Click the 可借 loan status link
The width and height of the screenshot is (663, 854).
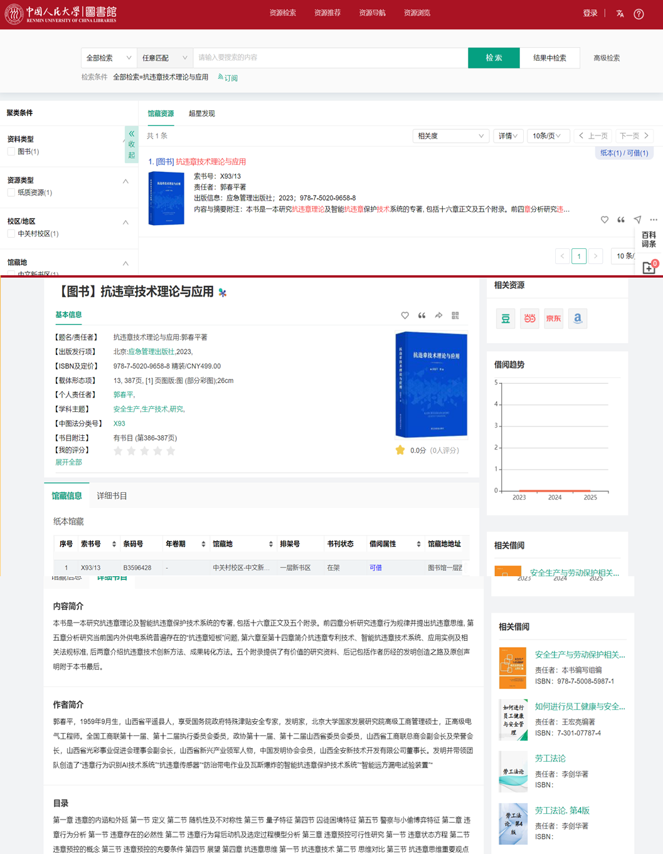click(x=376, y=568)
